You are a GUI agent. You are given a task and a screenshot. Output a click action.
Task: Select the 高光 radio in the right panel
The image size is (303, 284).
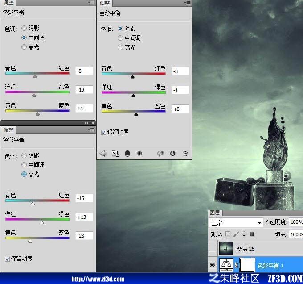pos(120,47)
